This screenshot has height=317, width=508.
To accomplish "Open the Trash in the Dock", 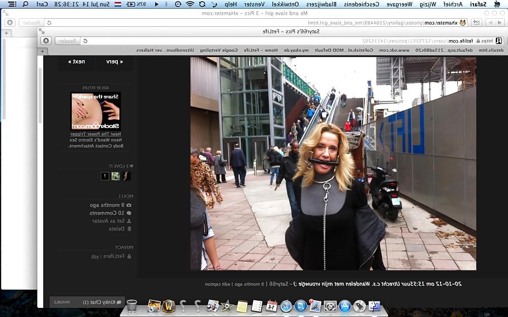I will (x=132, y=306).
